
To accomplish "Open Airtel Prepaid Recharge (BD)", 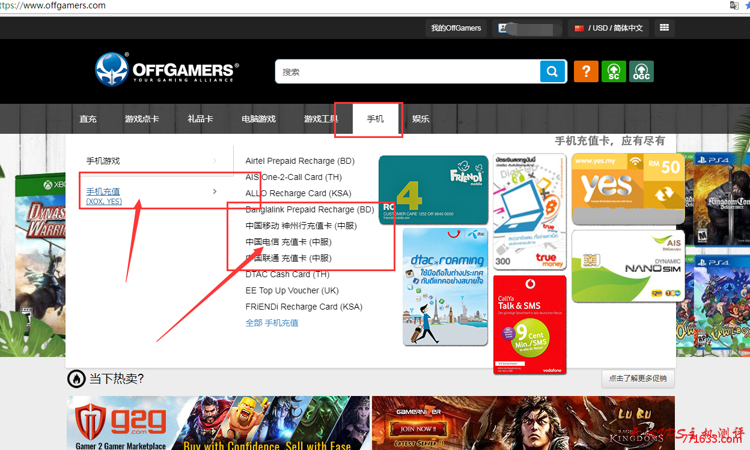I will click(300, 161).
